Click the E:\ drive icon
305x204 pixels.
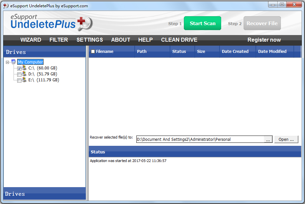(24, 80)
